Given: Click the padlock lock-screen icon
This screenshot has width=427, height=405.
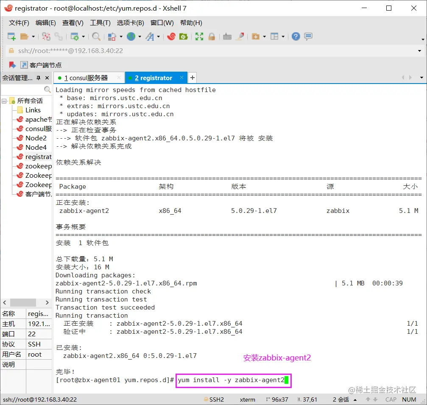Looking at the screenshot, I should 212,36.
